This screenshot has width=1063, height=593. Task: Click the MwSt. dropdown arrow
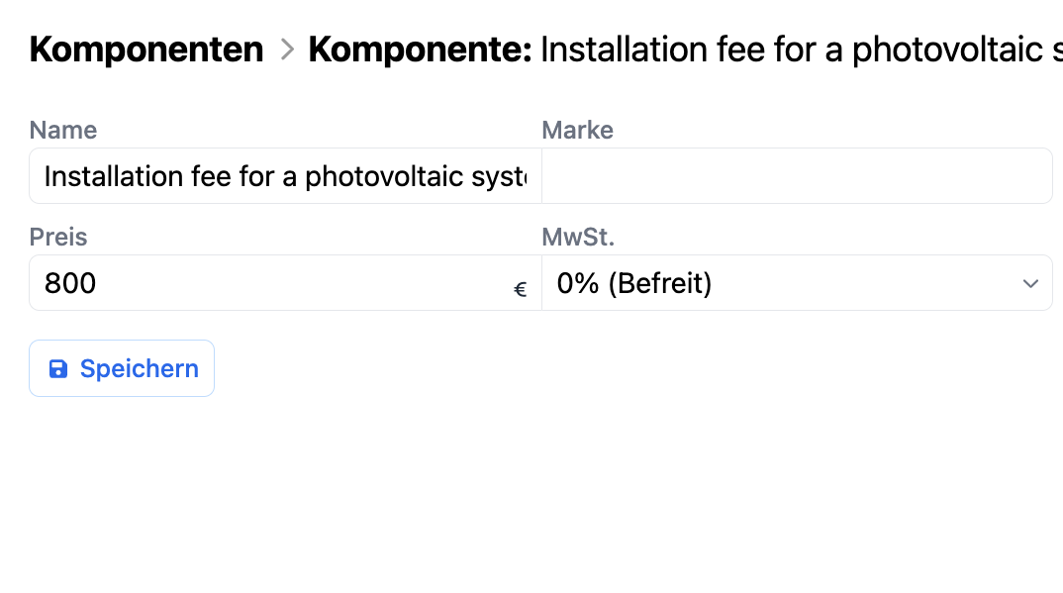(1030, 284)
